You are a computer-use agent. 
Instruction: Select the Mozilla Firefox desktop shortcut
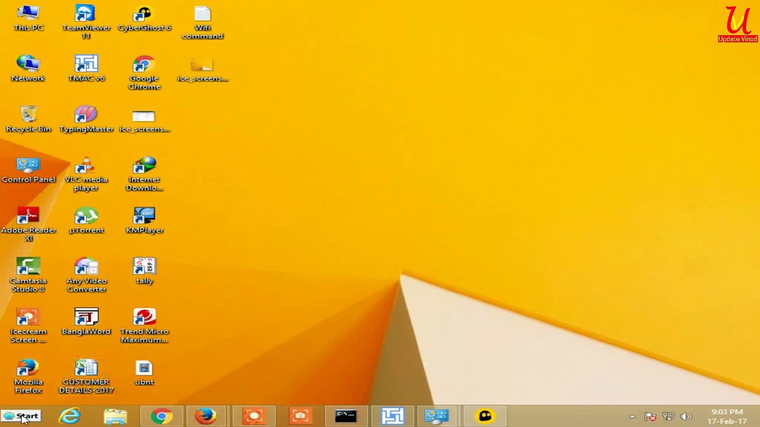28,377
